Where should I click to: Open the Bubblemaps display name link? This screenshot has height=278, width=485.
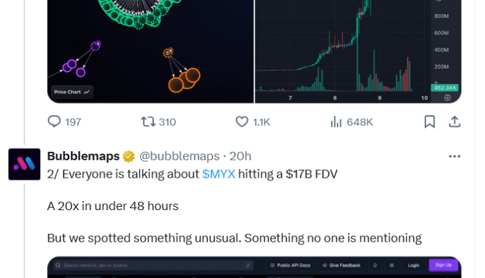(83, 156)
